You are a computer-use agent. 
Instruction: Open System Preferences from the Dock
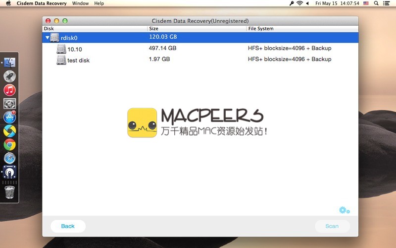pos(9,104)
